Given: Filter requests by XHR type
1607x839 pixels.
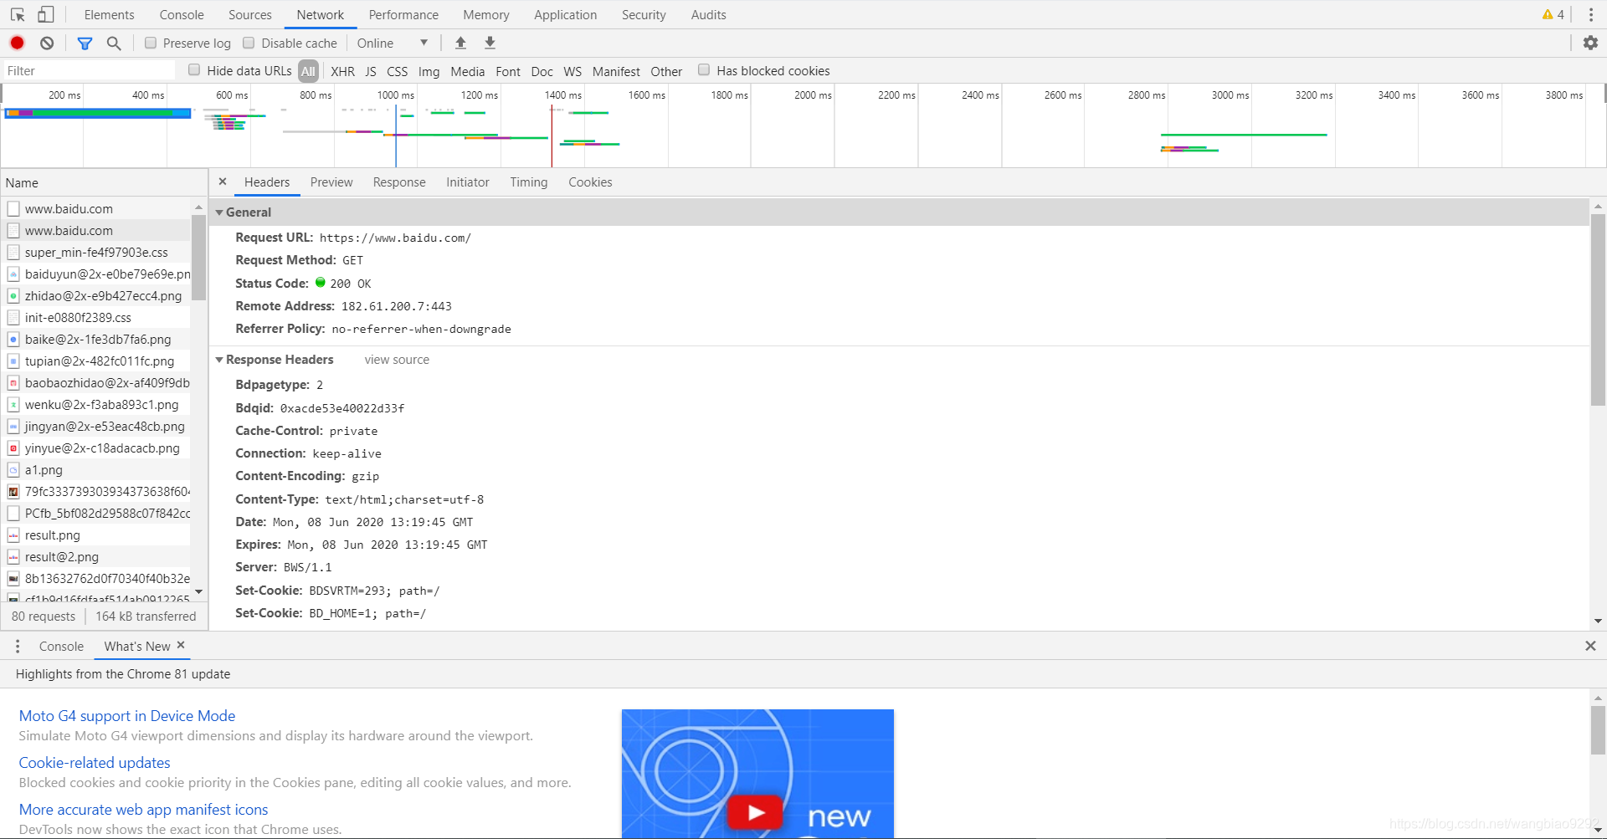Looking at the screenshot, I should pos(342,71).
